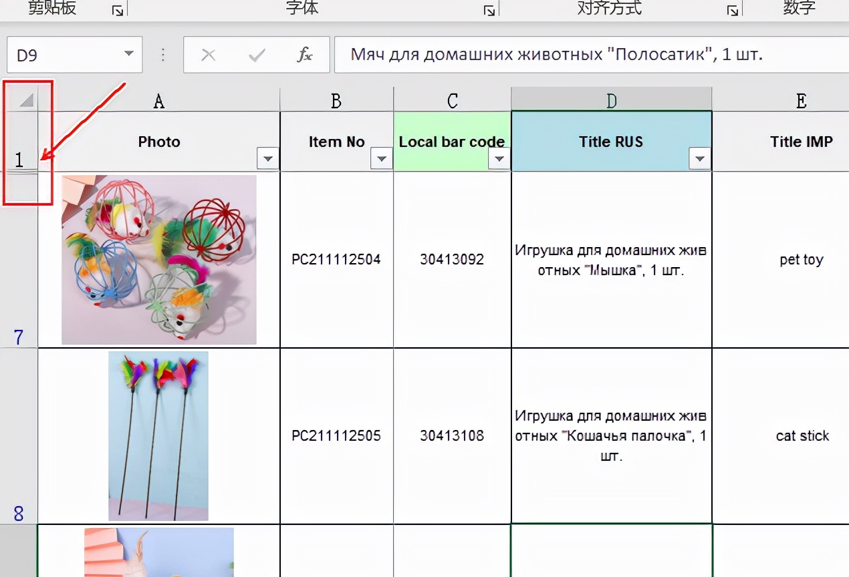Open the Title RUS filter dropdown
Viewport: 849px width, 577px height.
click(x=700, y=159)
